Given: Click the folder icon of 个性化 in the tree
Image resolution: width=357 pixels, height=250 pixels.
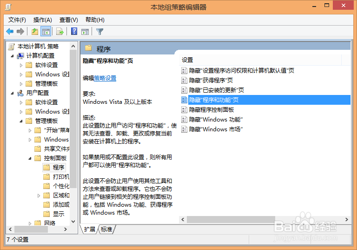Looking at the screenshot, I should [46, 186].
